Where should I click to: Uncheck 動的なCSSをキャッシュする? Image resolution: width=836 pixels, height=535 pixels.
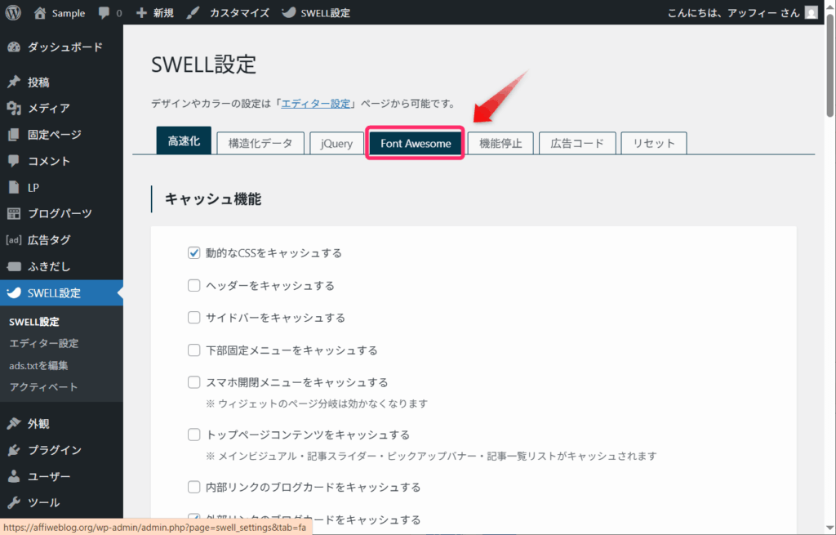coord(194,253)
